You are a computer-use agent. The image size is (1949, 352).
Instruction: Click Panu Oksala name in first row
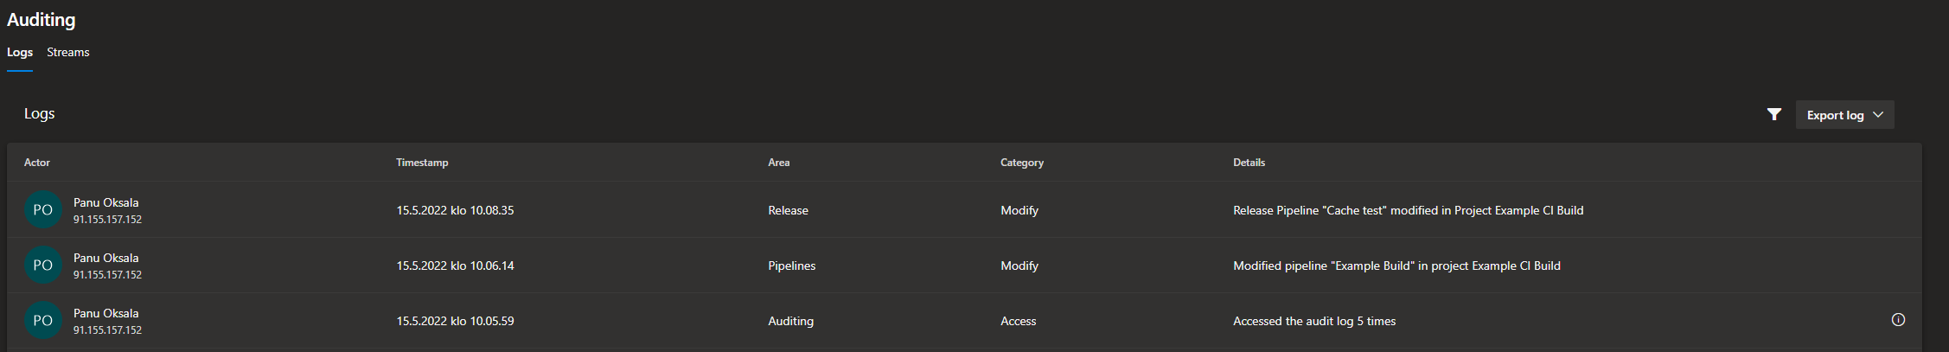tap(105, 202)
